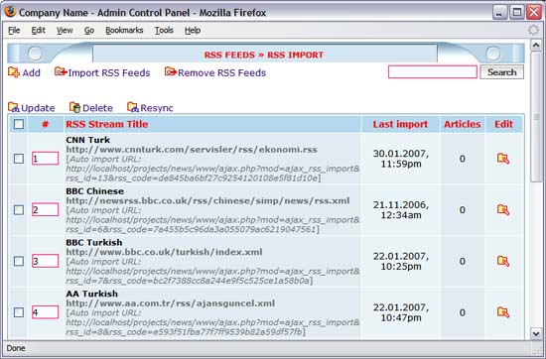
Task: Open the Bookmarks menu
Action: tap(124, 31)
